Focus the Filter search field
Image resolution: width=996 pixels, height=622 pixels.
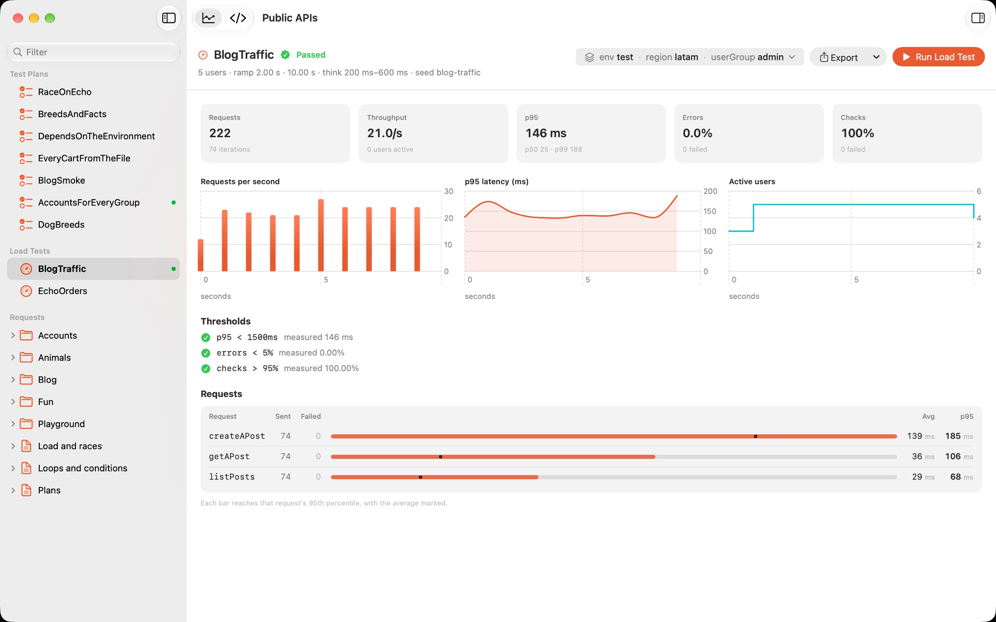(x=93, y=52)
